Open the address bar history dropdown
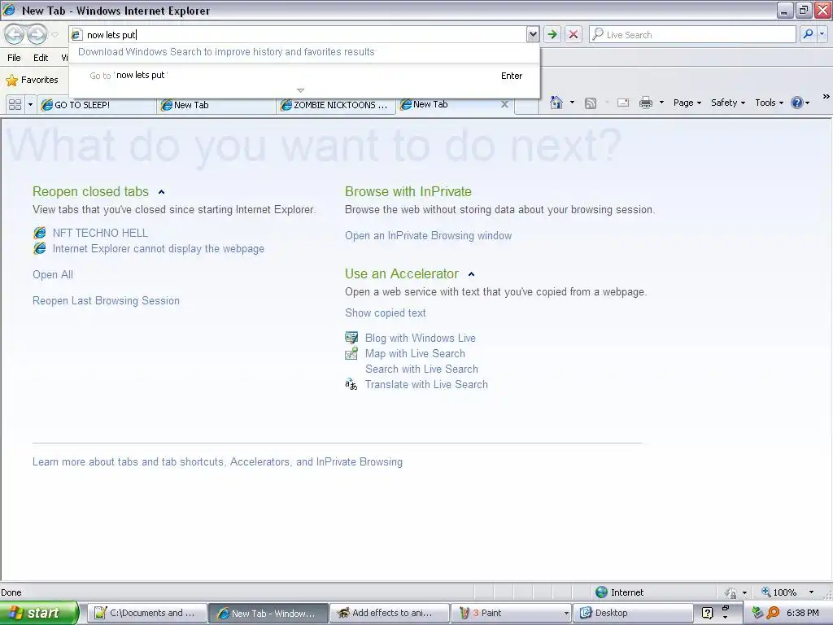The width and height of the screenshot is (833, 625). click(x=532, y=34)
